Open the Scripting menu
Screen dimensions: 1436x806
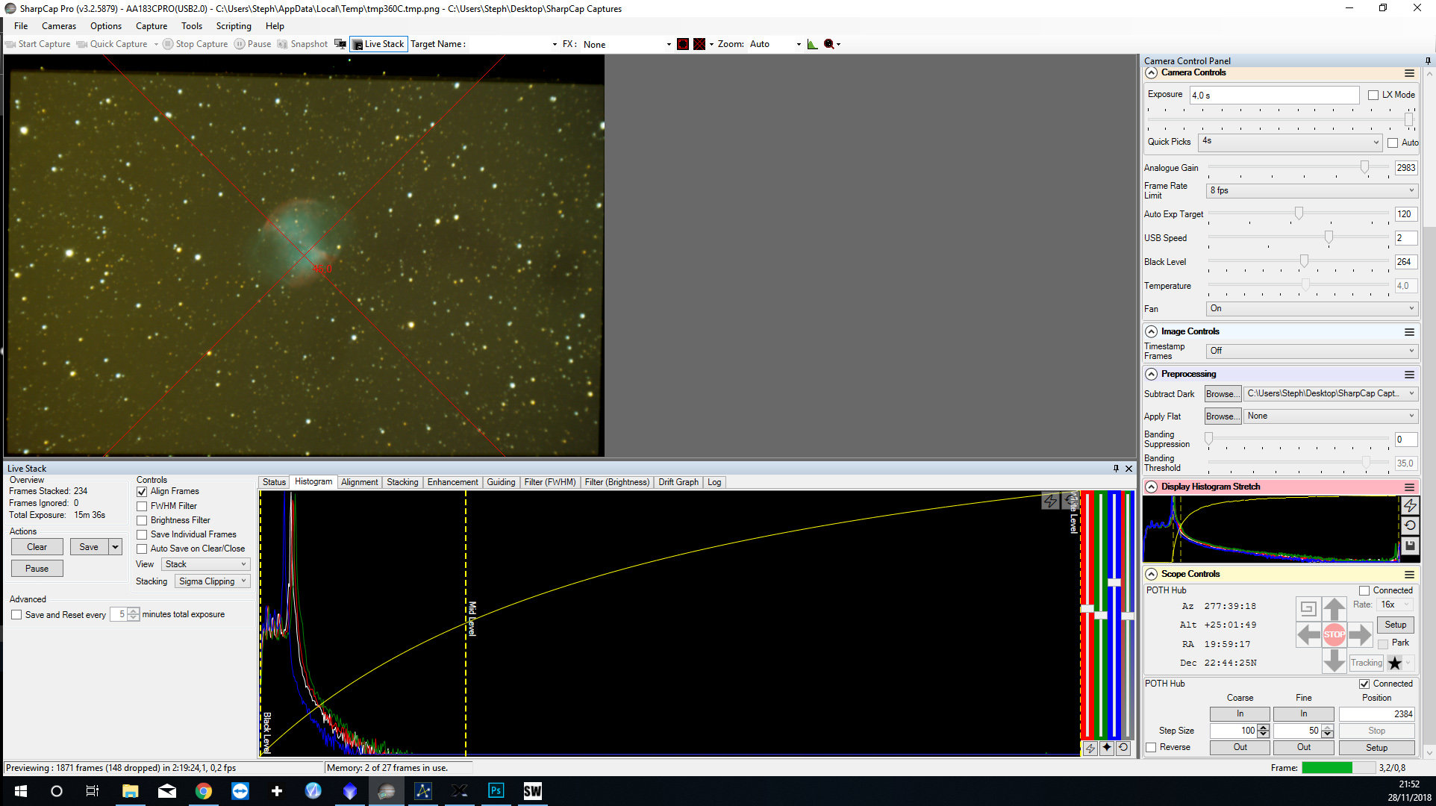(x=233, y=26)
